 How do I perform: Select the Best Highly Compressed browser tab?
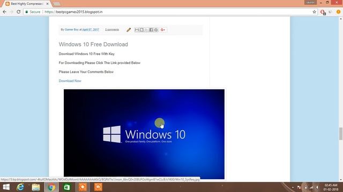pyautogui.click(x=27, y=4)
